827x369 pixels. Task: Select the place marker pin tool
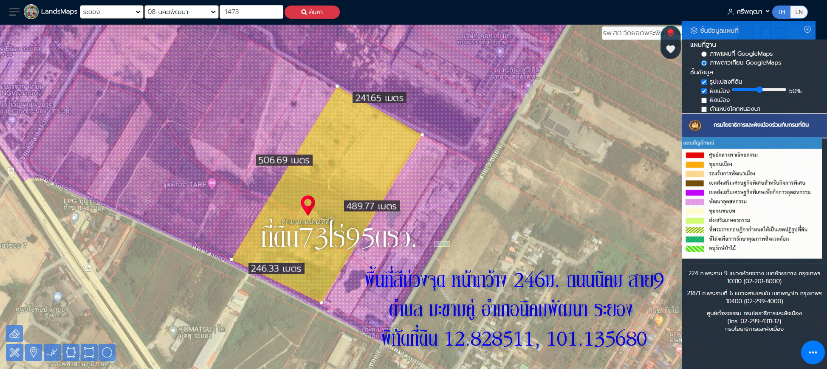(34, 352)
